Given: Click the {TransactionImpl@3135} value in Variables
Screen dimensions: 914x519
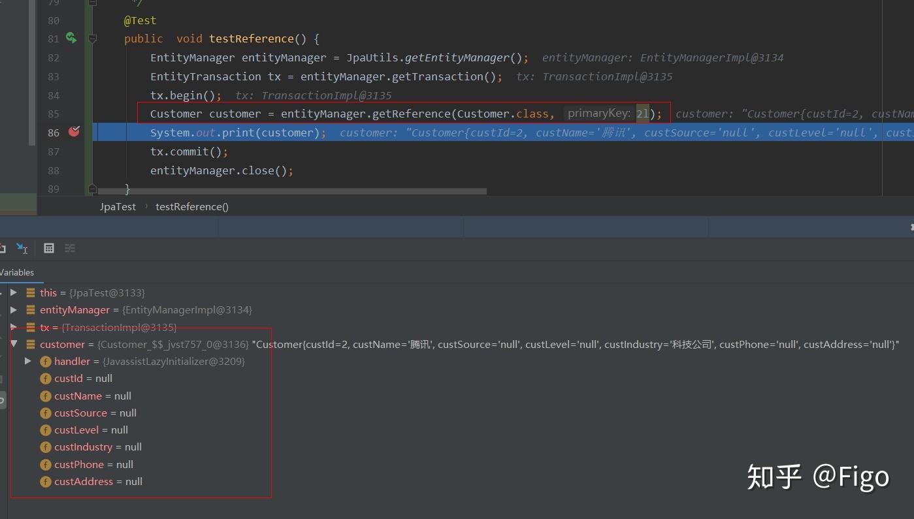Looking at the screenshot, I should (119, 327).
